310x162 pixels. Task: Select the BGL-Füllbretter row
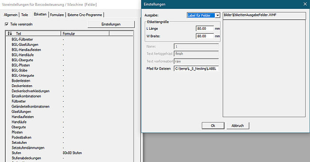pos(69,40)
